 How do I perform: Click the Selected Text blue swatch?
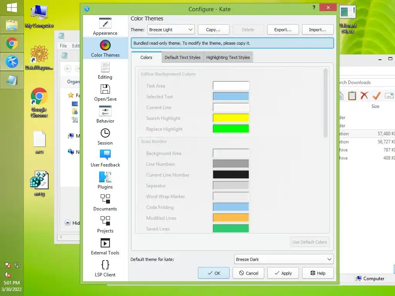pos(231,96)
